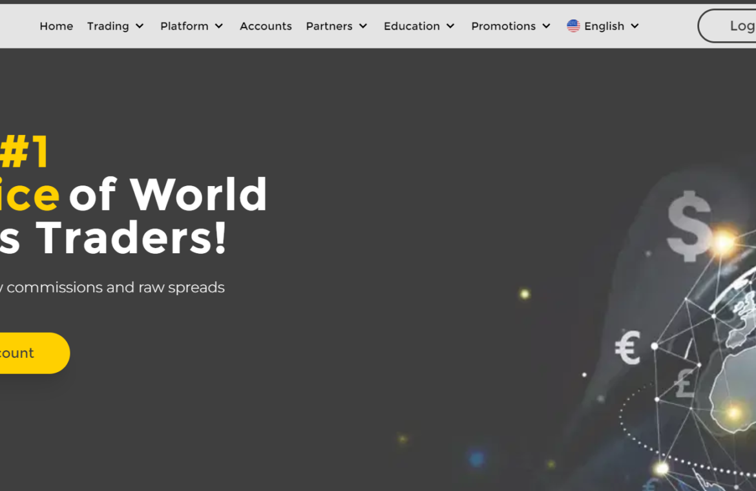Click the Login button
756x491 pixels.
727,26
